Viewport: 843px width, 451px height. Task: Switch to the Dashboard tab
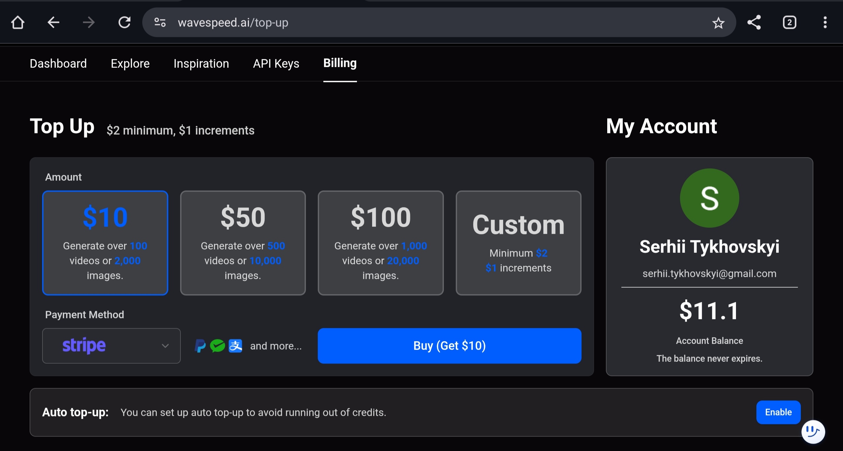(x=58, y=64)
